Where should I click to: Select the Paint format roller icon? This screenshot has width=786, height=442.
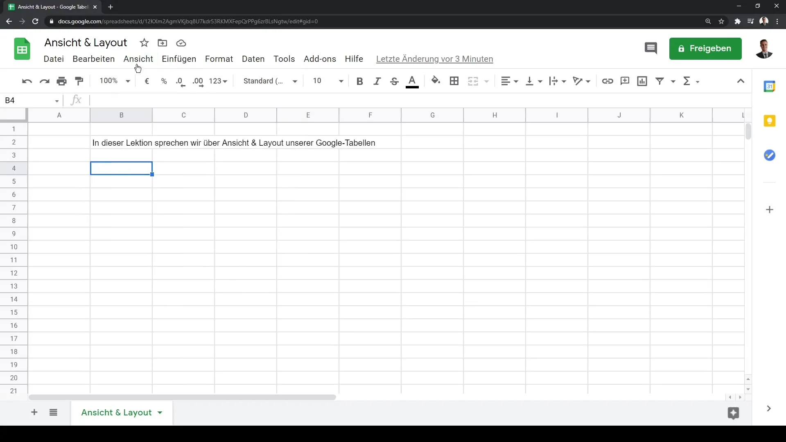[79, 81]
